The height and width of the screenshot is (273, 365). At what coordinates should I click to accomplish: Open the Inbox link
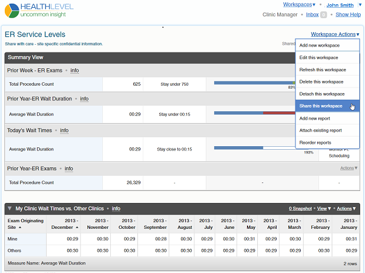coord(312,14)
